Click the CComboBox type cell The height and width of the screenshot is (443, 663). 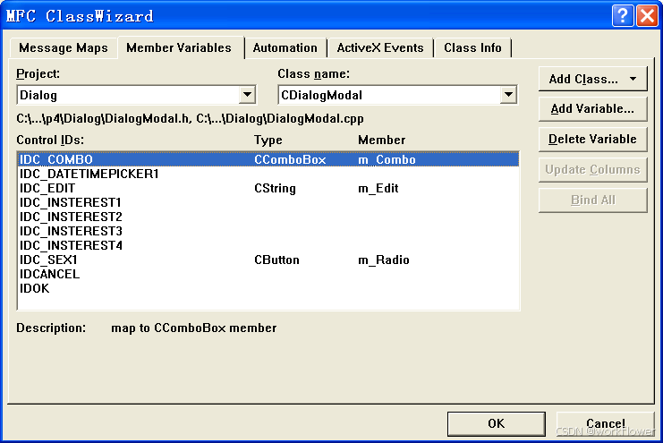pos(290,159)
